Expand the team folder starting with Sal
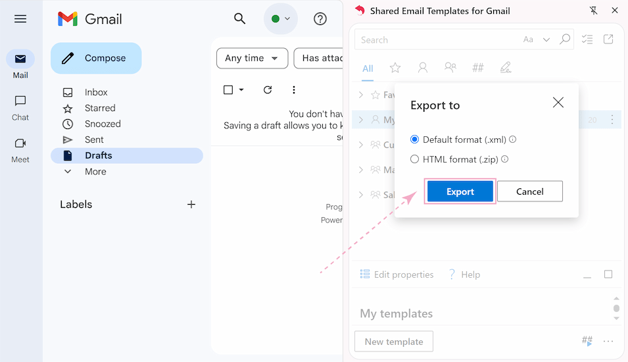 (361, 195)
